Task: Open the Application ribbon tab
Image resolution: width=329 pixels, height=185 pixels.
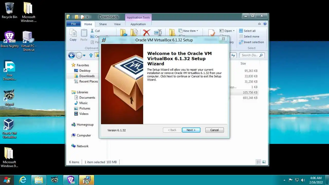Action: tap(138, 24)
